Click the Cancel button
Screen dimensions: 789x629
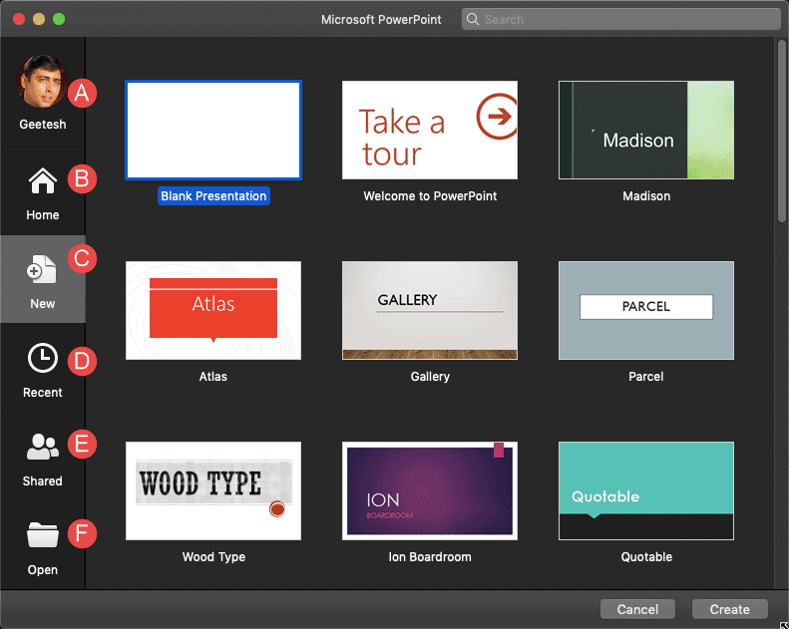coord(637,609)
